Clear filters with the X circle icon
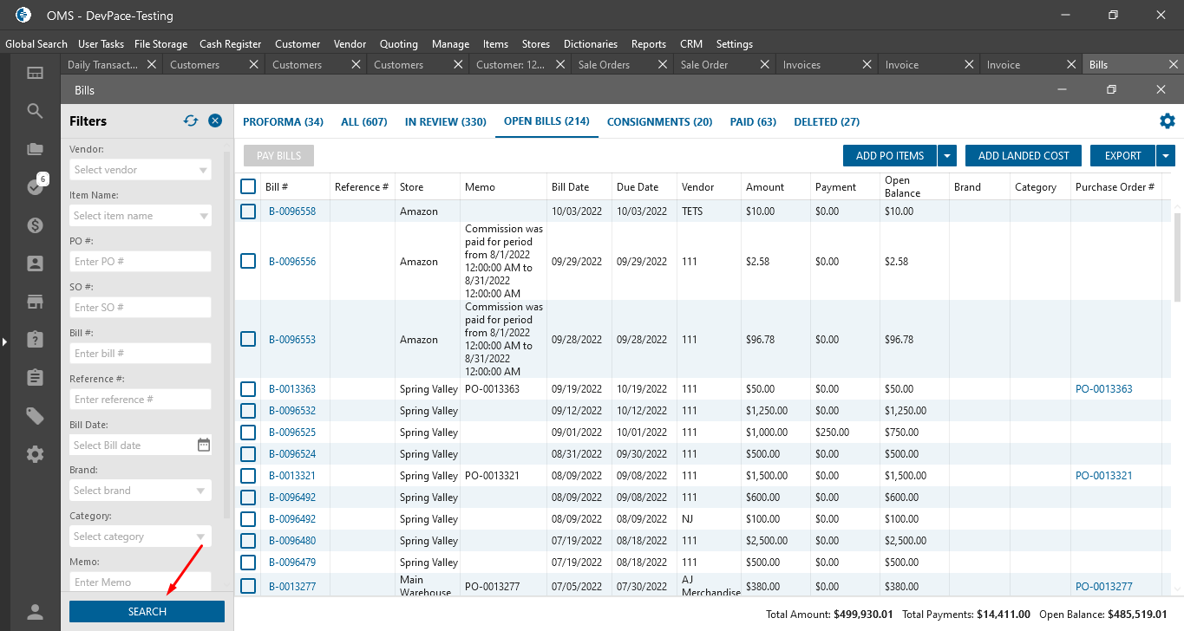The image size is (1184, 631). pos(215,121)
